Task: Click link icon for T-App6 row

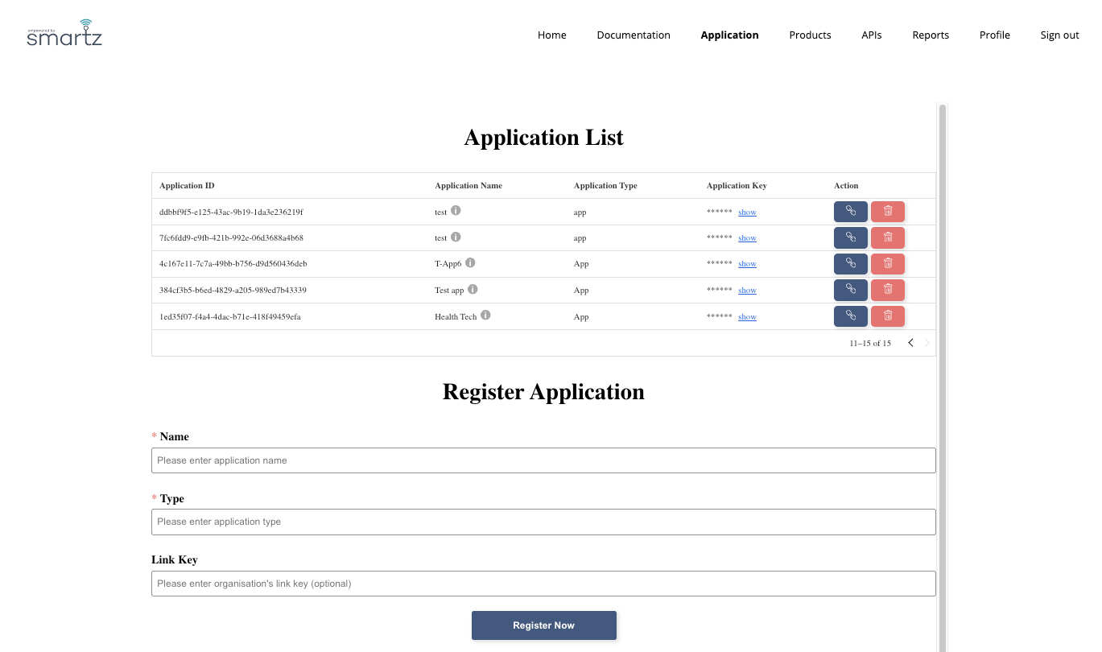Action: click(x=850, y=264)
